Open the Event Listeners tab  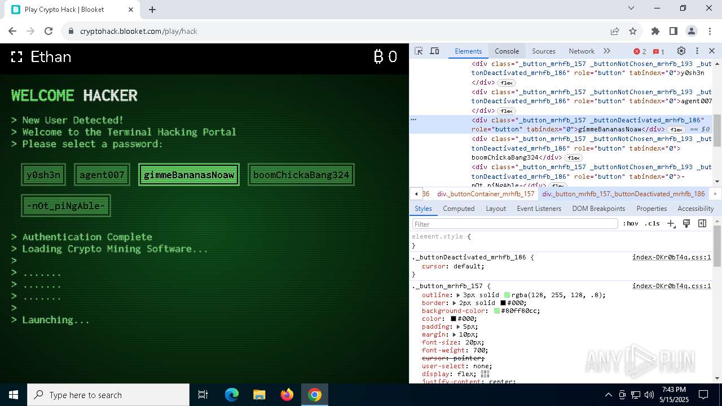pyautogui.click(x=539, y=208)
